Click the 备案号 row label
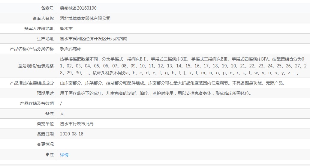 click(47, 8)
